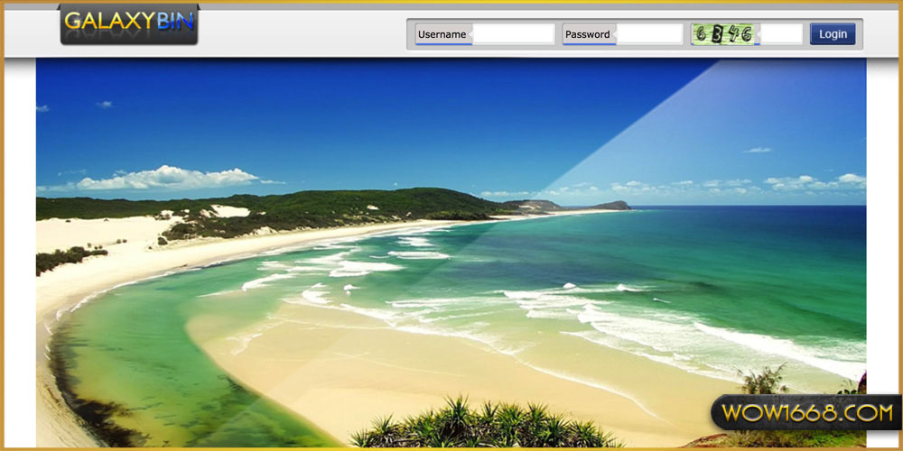Focus the captcha code entry field
The width and height of the screenshot is (903, 451).
coord(781,34)
